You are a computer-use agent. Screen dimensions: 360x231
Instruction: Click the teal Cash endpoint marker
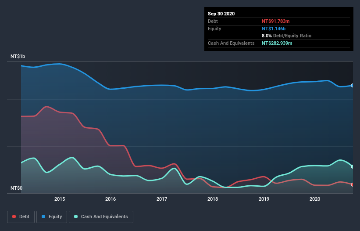[x=353, y=166]
